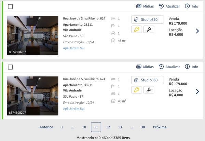Open the Apê Jardim Sul link in second listing
Viewport: 205px width, 141px height.
pyautogui.click(x=74, y=109)
